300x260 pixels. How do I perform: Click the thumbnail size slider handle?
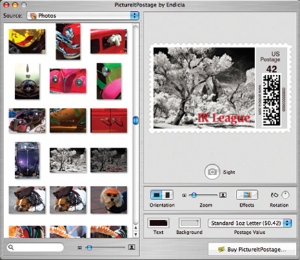point(89,248)
